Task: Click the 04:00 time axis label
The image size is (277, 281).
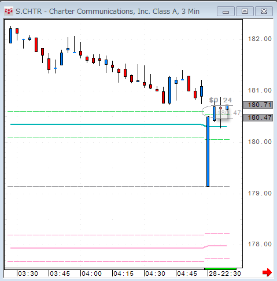Action: pos(91,273)
